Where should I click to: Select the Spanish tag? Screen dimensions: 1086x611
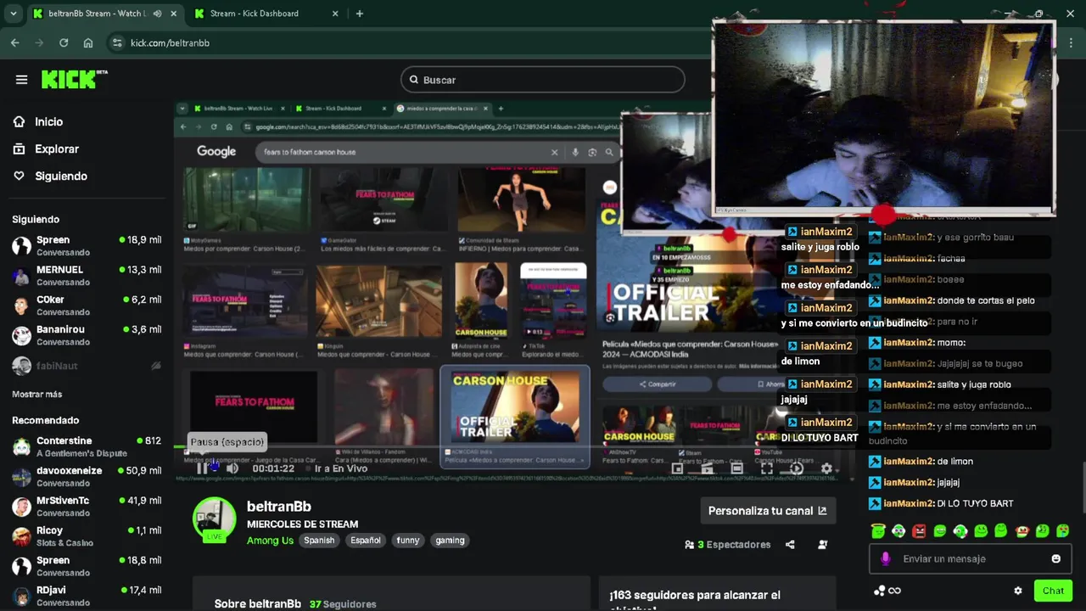point(319,541)
